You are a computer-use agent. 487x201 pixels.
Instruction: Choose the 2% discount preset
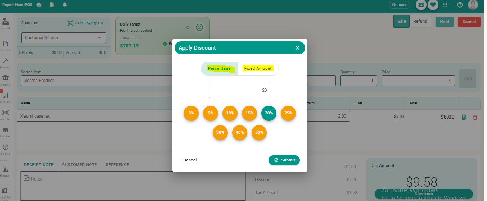tap(191, 113)
